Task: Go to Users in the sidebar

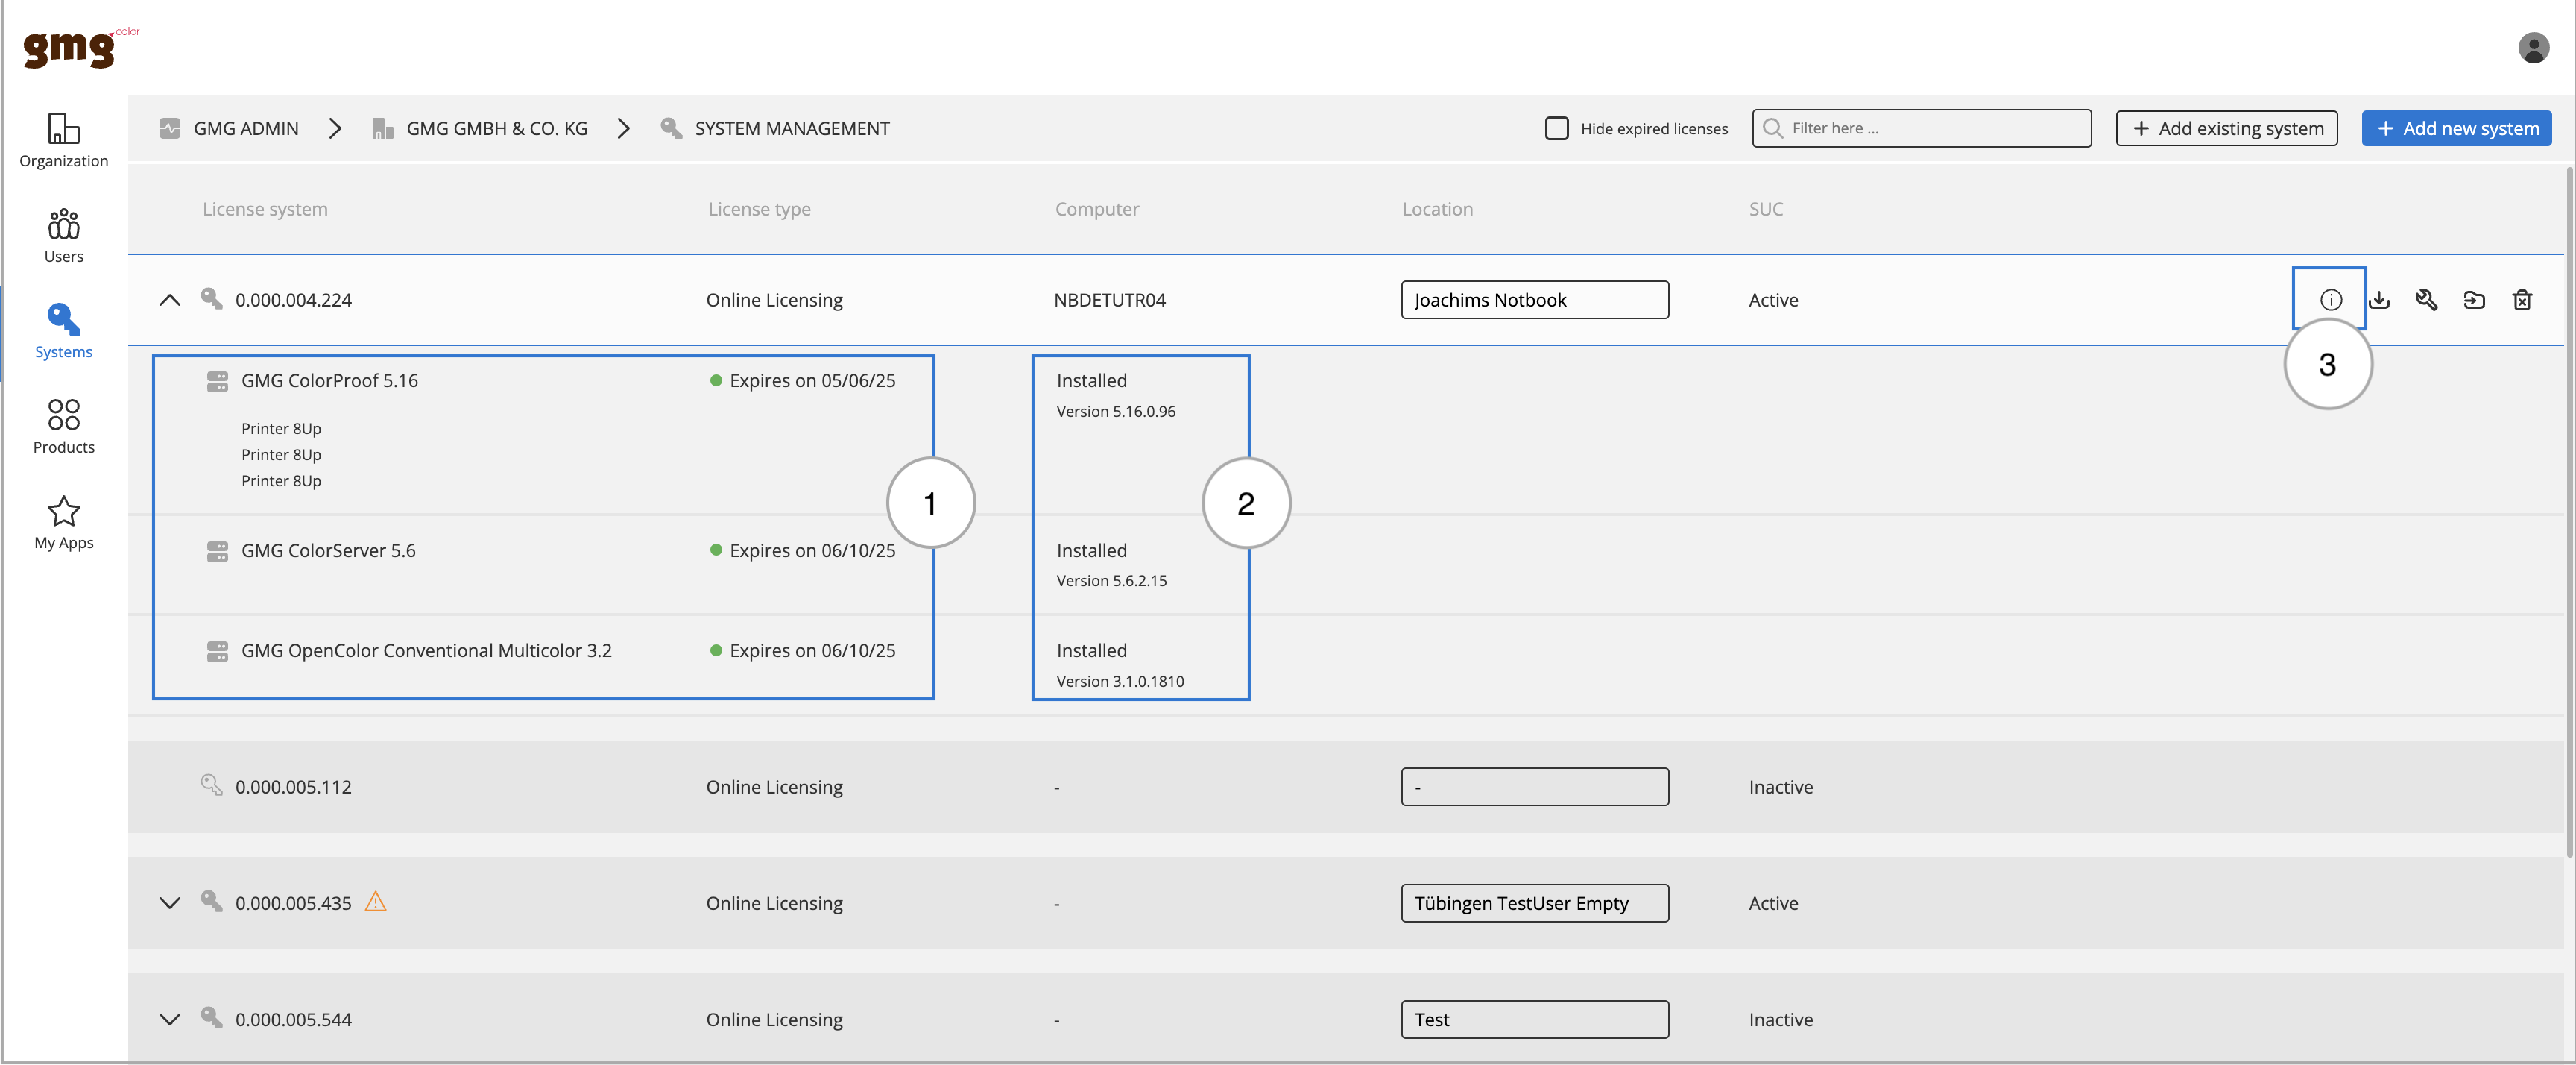Action: pyautogui.click(x=64, y=236)
